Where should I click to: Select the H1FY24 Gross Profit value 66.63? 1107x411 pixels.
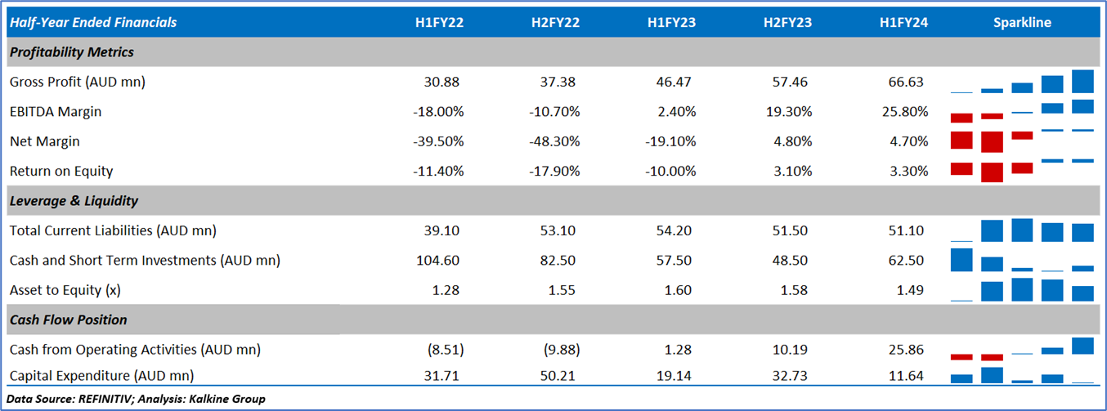click(x=906, y=83)
